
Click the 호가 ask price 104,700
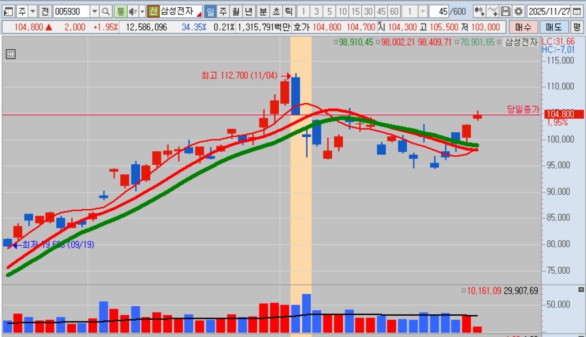click(x=360, y=27)
